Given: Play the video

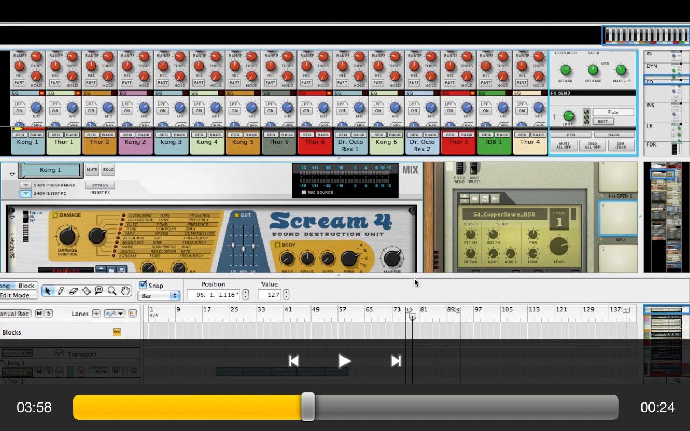Looking at the screenshot, I should [344, 361].
